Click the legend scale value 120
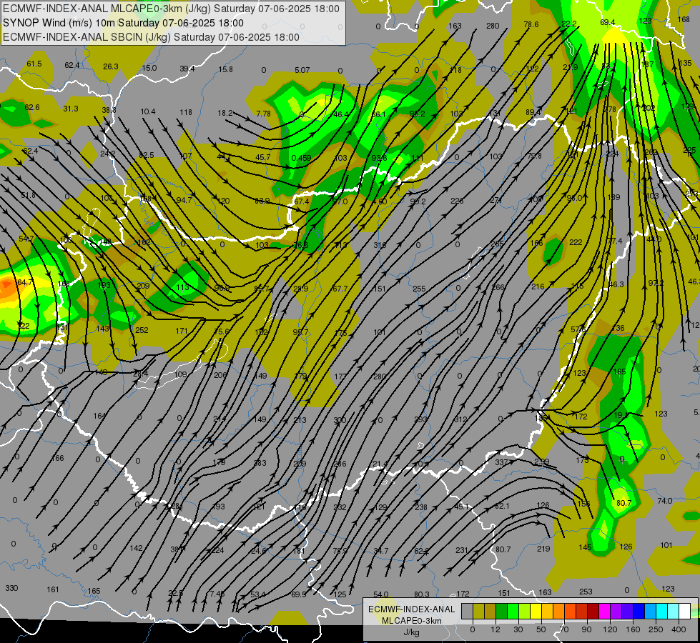 pyautogui.click(x=610, y=629)
